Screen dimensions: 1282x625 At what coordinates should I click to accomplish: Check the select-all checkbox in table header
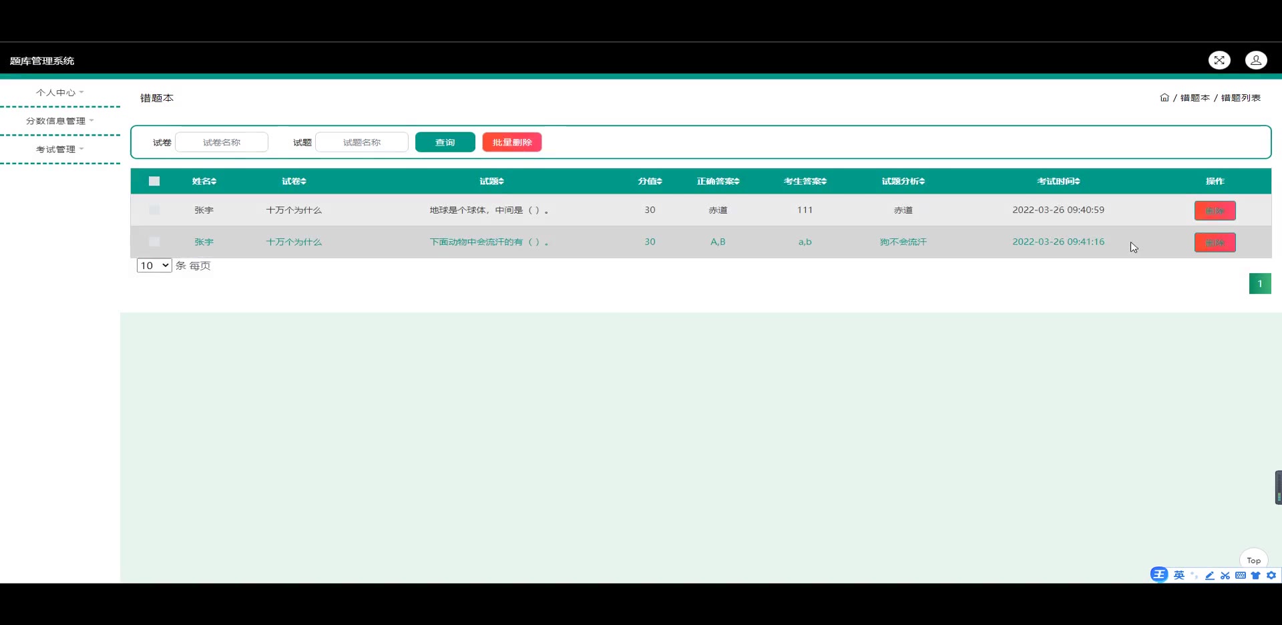tap(154, 181)
